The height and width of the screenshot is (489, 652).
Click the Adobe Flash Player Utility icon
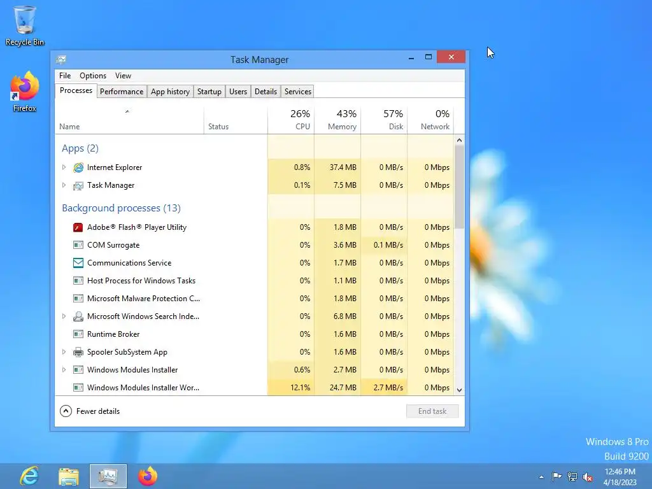[x=78, y=227]
